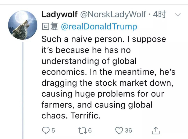Visit the @realDonaldTrump mention link
Image resolution: width=188 pixels, height=139 pixels.
tap(99, 27)
